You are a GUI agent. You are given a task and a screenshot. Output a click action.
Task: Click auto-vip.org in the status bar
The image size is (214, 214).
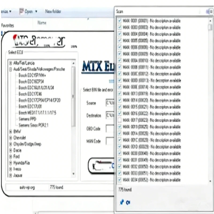pos(27,188)
